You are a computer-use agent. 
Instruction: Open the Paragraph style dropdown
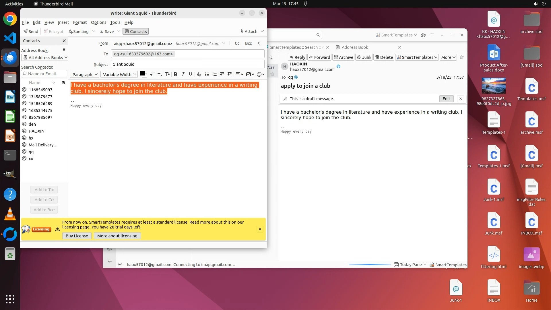[x=84, y=74]
